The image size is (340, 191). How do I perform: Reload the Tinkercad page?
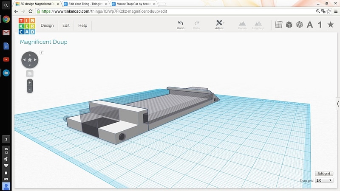[31, 11]
